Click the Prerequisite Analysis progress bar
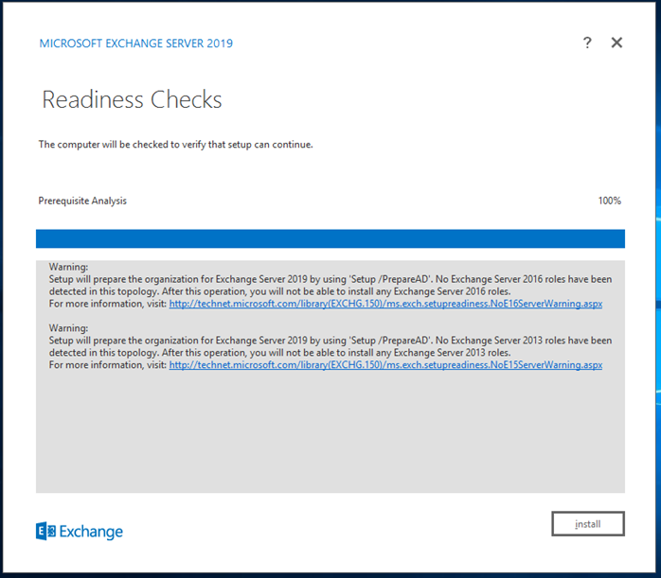This screenshot has width=661, height=578. 330,238
